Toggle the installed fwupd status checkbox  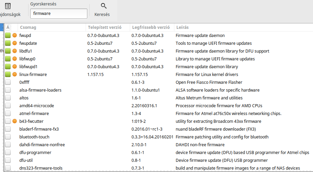pyautogui.click(x=8, y=35)
